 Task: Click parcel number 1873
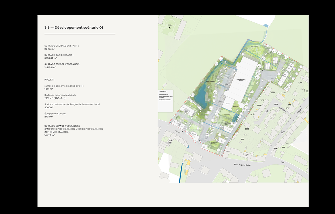point(259,105)
